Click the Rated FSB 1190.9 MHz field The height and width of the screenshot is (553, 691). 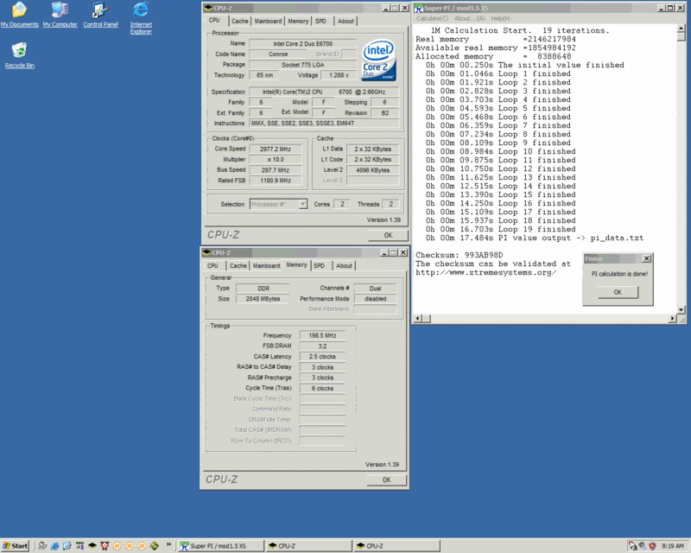coord(276,181)
